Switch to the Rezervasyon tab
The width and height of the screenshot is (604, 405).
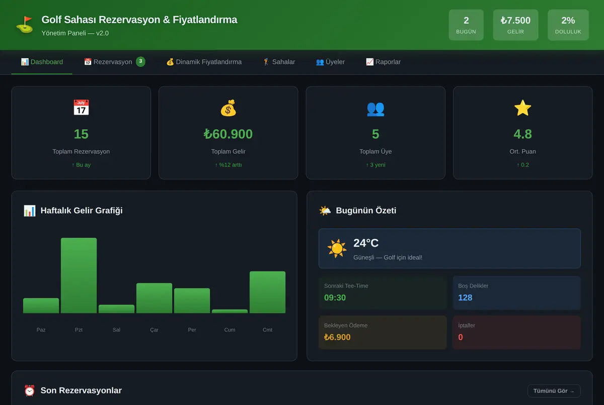click(x=114, y=62)
